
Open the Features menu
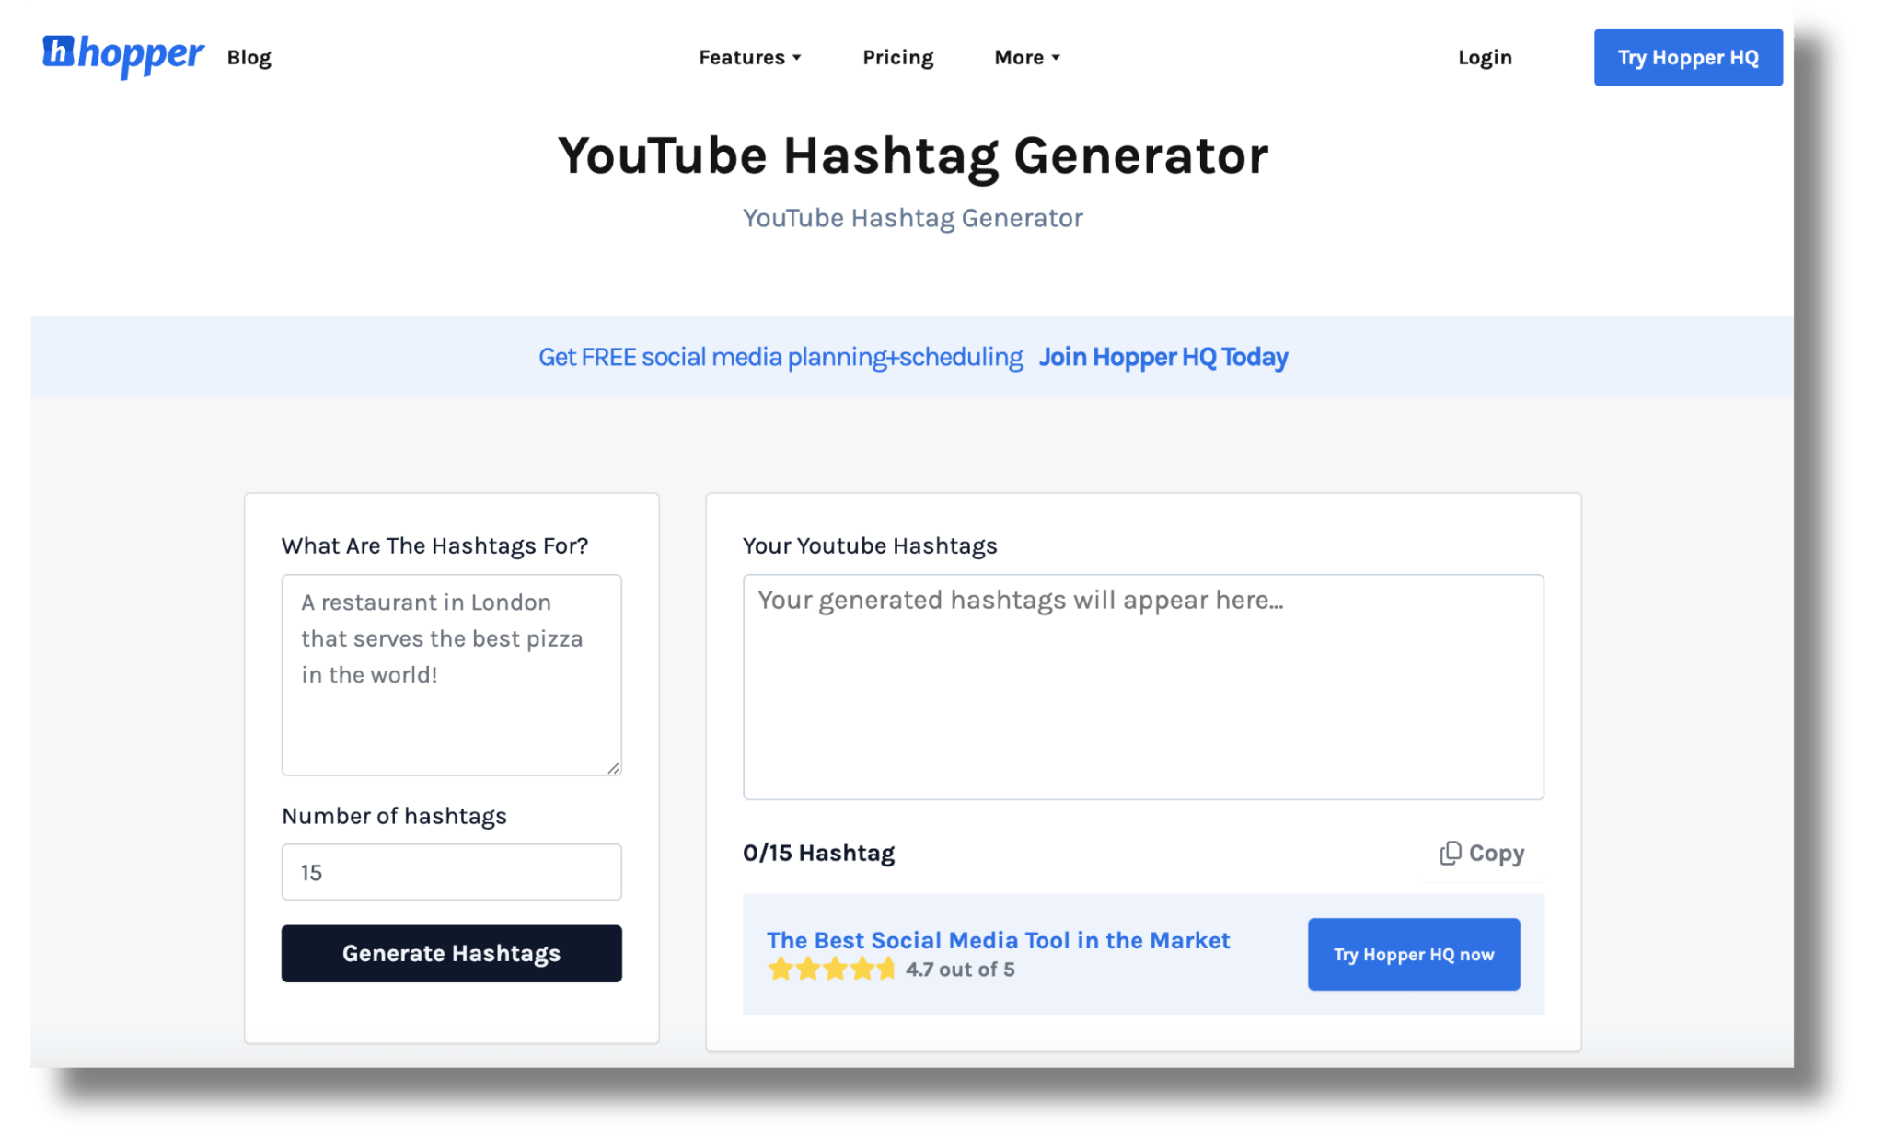(741, 57)
